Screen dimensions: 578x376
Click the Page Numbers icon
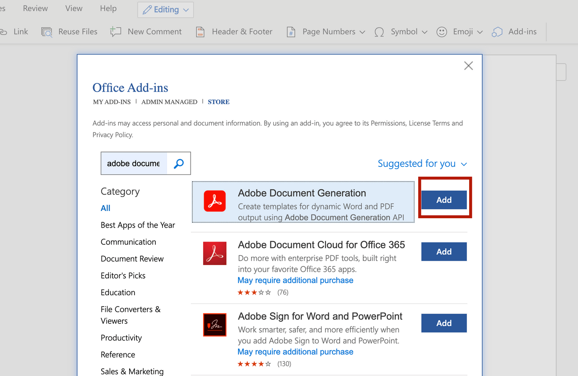tap(291, 32)
